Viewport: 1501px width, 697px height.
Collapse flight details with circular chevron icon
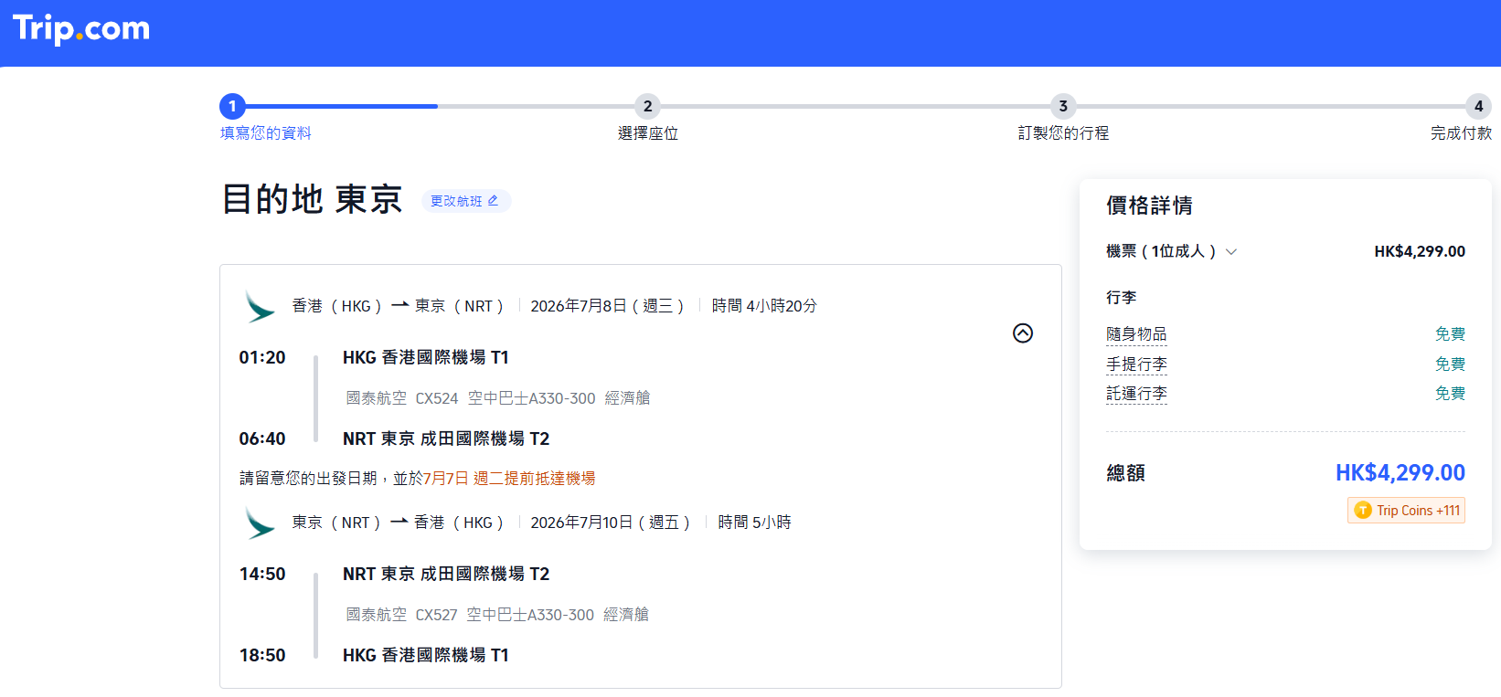[1023, 333]
